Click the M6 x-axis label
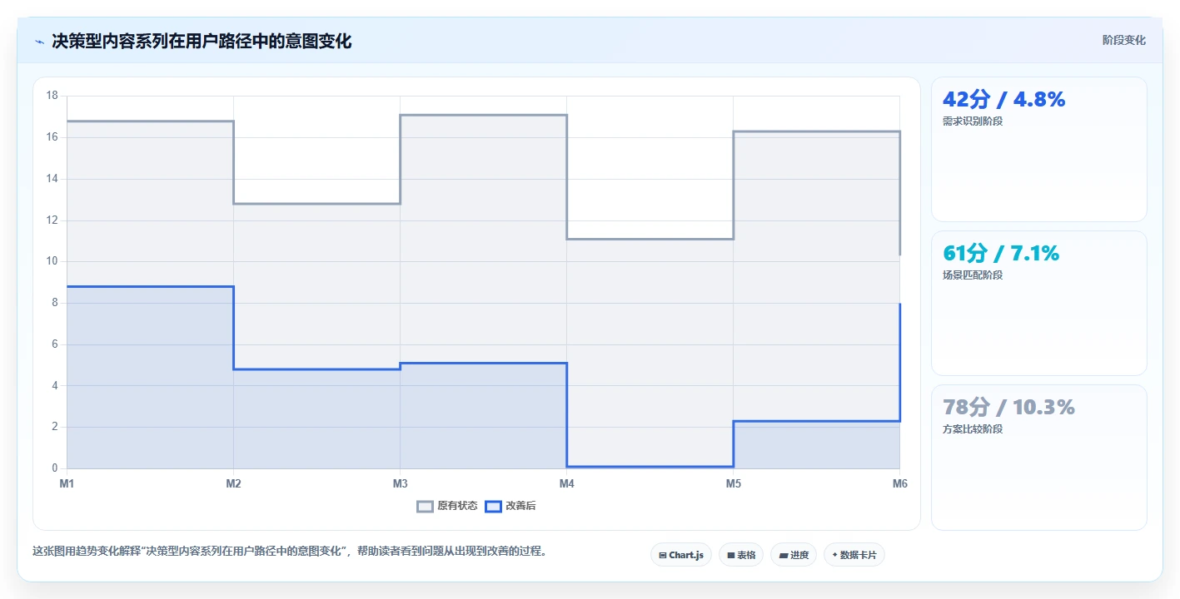This screenshot has height=599, width=1180. [899, 483]
